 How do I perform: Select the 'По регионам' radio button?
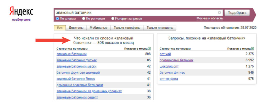tap(84, 18)
